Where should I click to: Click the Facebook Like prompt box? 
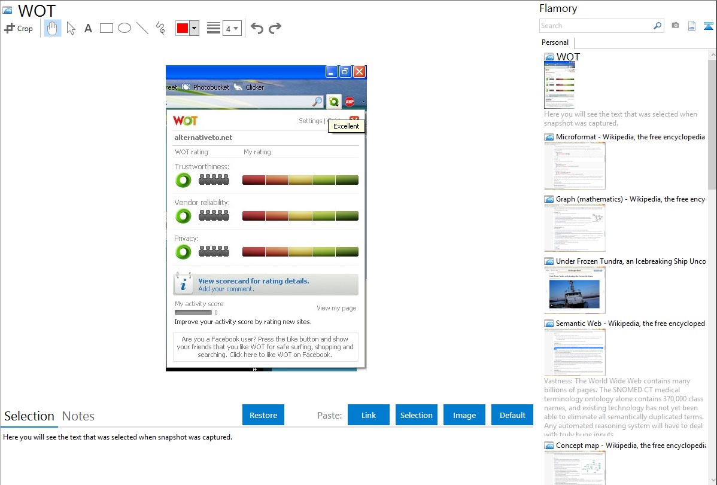tap(266, 346)
